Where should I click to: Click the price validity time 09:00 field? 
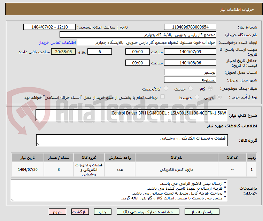tap(137, 63)
